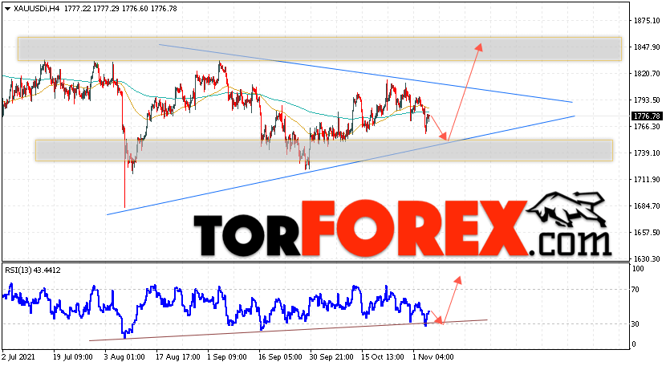Image resolution: width=666 pixels, height=366 pixels.
Task: Click OHLC values 1777.22 1777.29 1776.60 1776.78
Action: 120,9
